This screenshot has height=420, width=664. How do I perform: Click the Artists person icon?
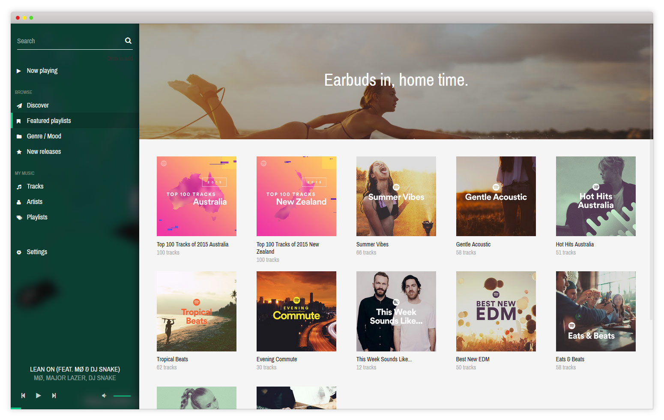pyautogui.click(x=19, y=202)
